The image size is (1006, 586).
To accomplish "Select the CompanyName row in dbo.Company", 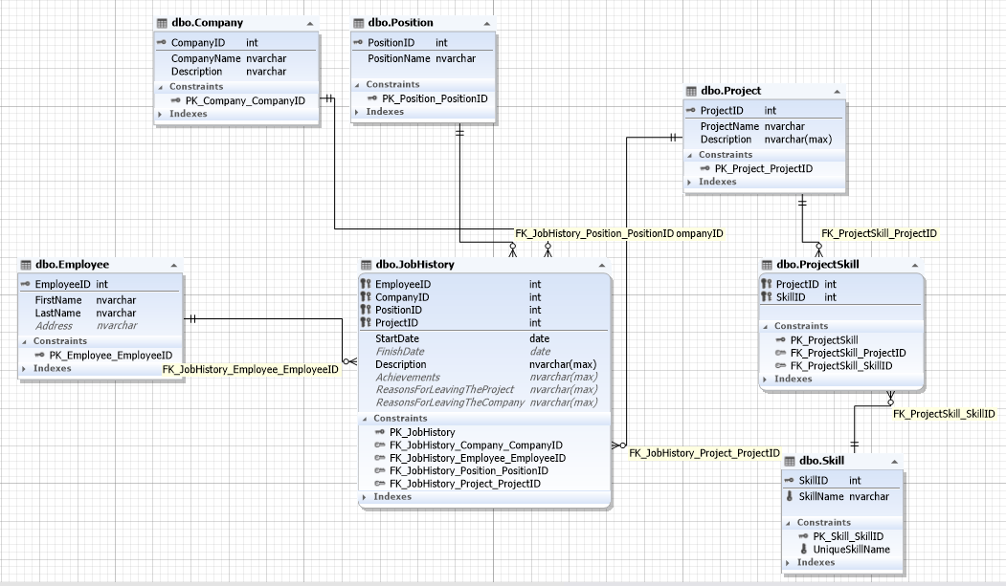I will pos(206,57).
